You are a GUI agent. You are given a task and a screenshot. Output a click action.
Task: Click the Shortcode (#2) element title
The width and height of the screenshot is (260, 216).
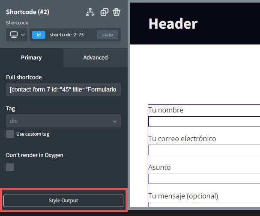click(x=27, y=12)
